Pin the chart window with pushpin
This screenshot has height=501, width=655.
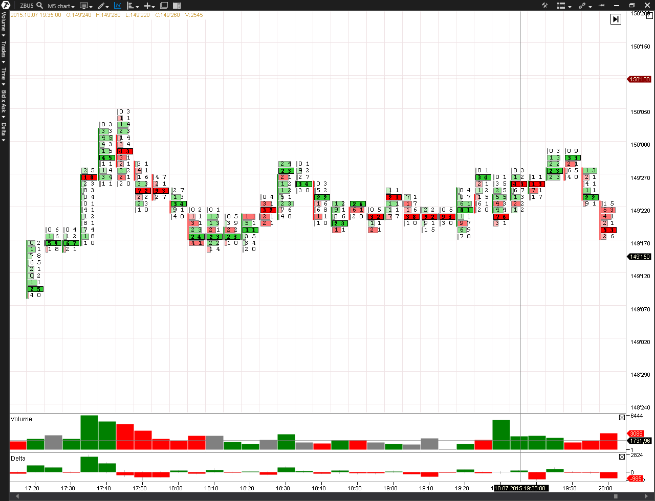602,6
